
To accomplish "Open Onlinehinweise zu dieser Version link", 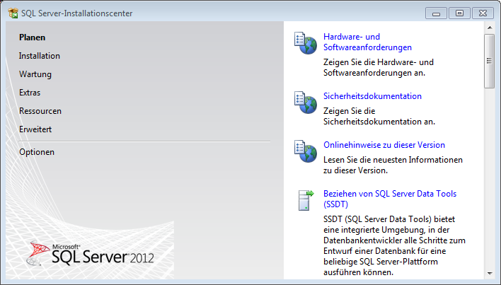I will [x=384, y=145].
